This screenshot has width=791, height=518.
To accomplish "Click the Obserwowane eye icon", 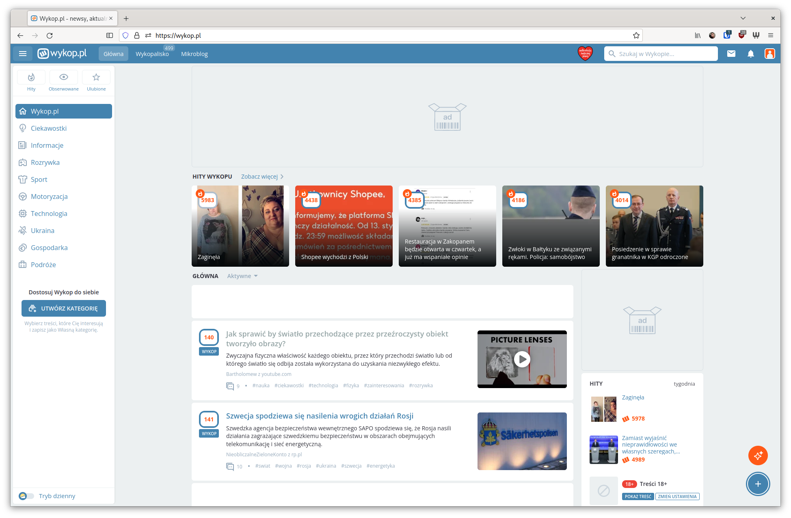I will 63,77.
